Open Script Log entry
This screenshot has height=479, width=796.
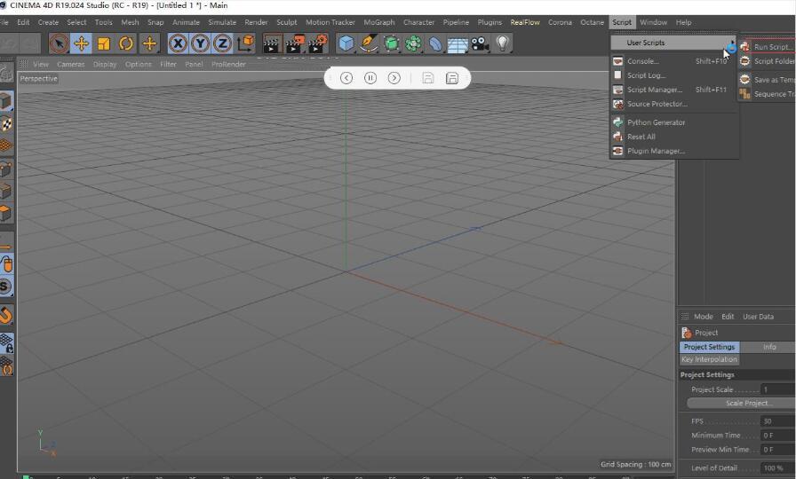(673, 75)
